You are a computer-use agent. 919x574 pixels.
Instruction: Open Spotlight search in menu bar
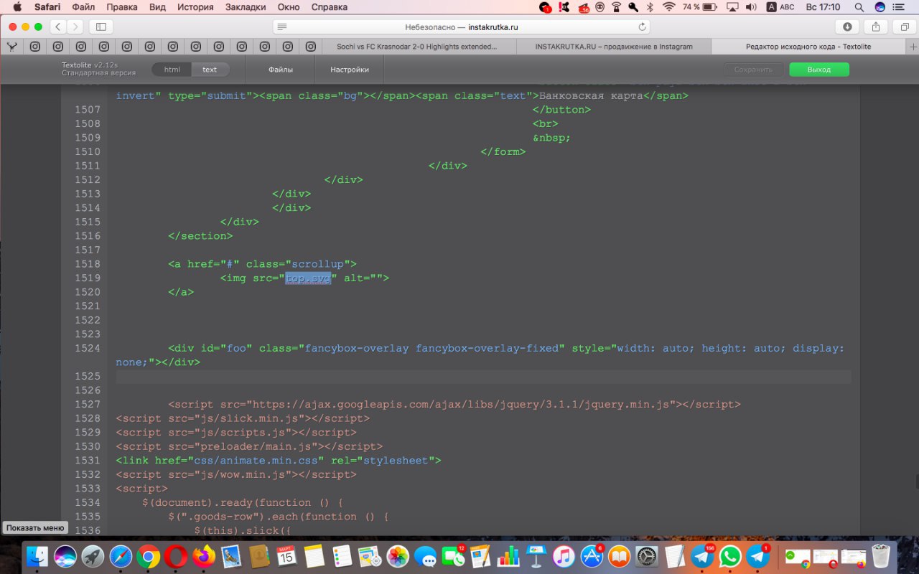click(859, 7)
